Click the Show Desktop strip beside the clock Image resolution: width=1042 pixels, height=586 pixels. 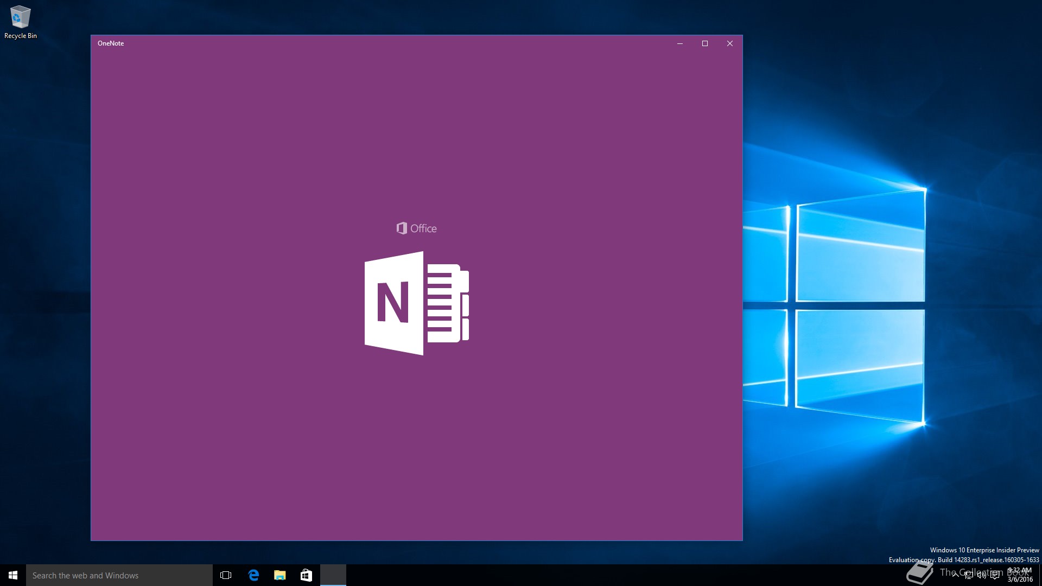[1040, 575]
